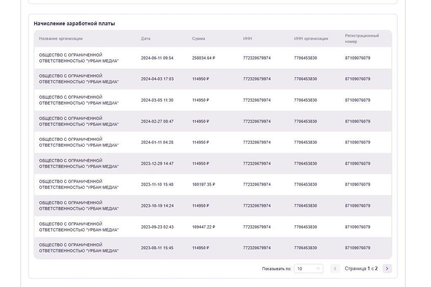
Task: Click the 'Регистрационный номер' column header
Action: tap(362, 39)
